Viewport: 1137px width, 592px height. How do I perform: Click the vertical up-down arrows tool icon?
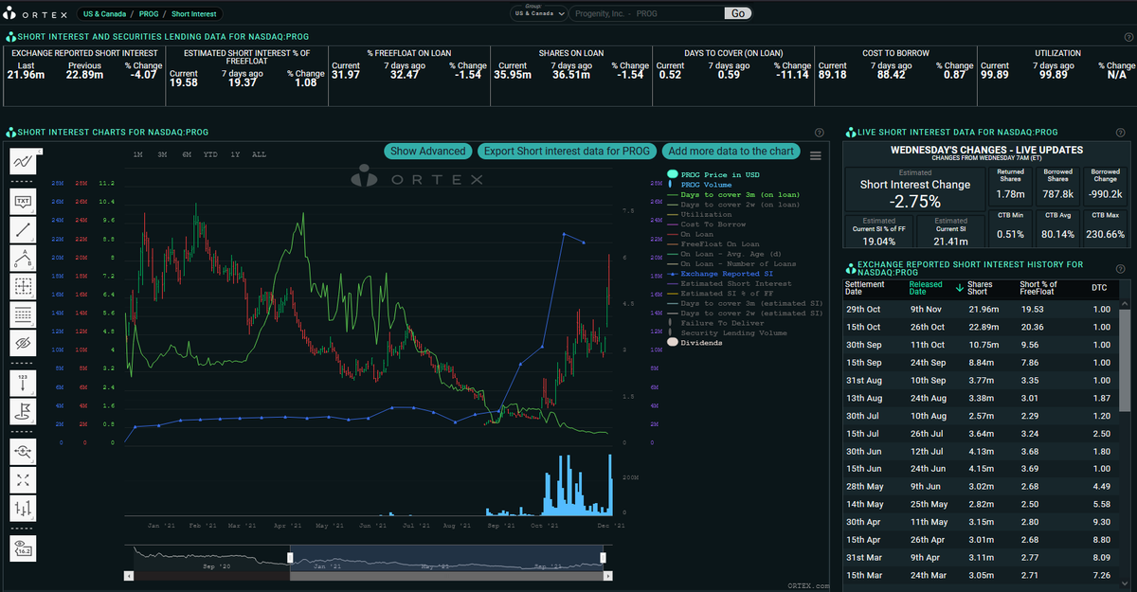(x=23, y=509)
